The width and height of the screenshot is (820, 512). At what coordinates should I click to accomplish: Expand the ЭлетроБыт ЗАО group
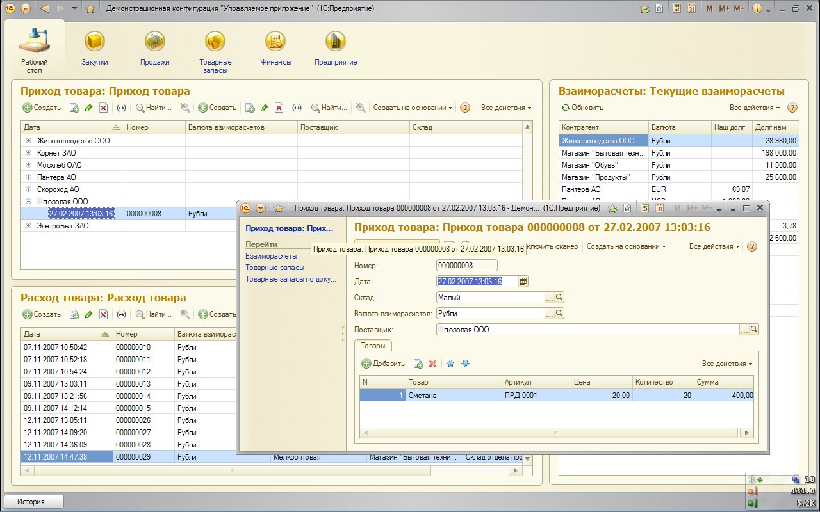pos(28,225)
